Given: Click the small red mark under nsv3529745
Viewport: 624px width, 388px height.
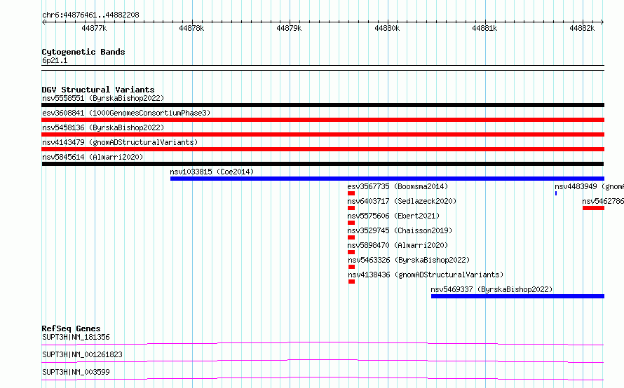Looking at the screenshot, I should click(x=351, y=237).
